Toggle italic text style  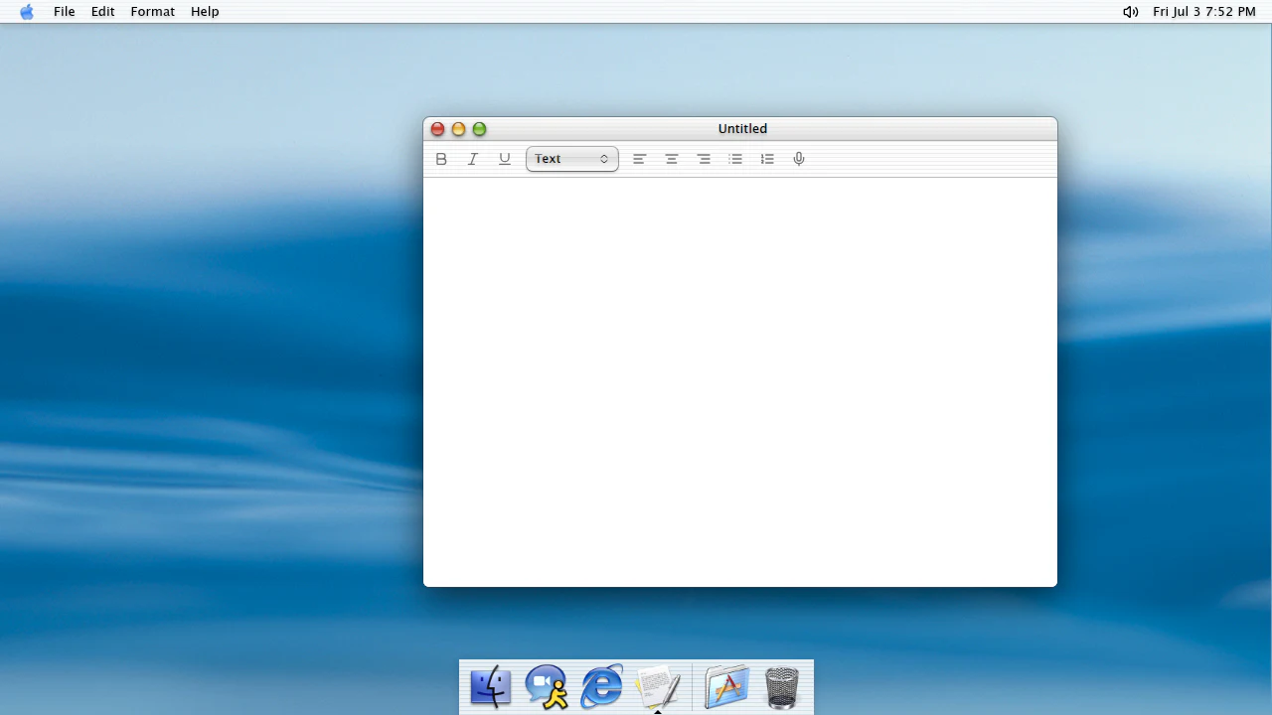(x=473, y=159)
